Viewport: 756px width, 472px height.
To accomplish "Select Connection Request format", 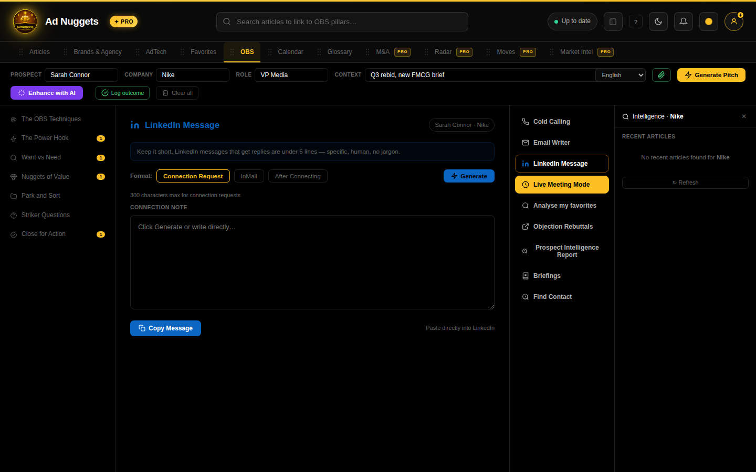I will pos(193,176).
